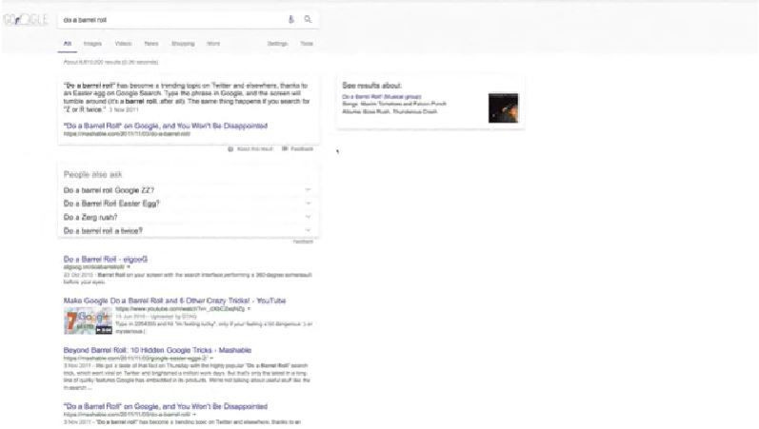759x429 pixels.
Task: Switch to the Shopping tab
Action: [x=183, y=44]
